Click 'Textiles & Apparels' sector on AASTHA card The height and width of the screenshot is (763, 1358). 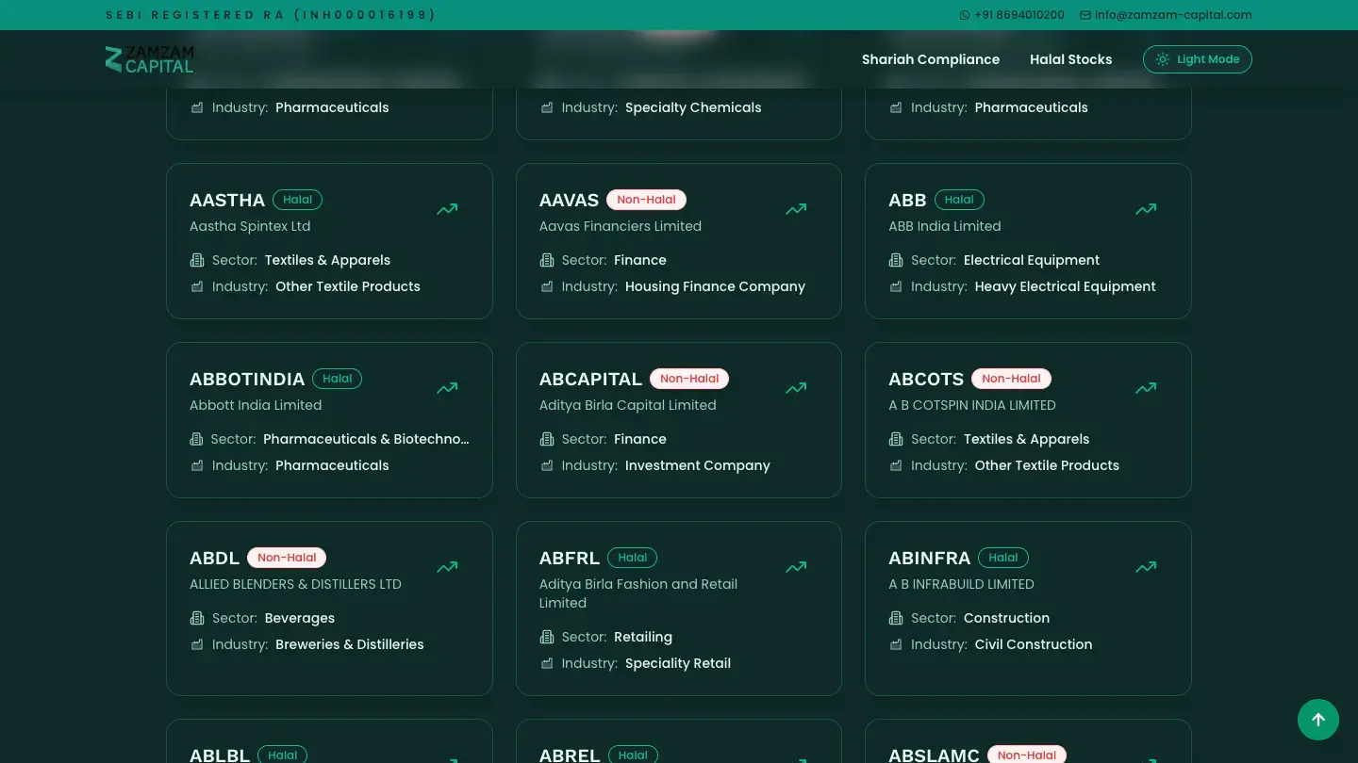point(327,260)
